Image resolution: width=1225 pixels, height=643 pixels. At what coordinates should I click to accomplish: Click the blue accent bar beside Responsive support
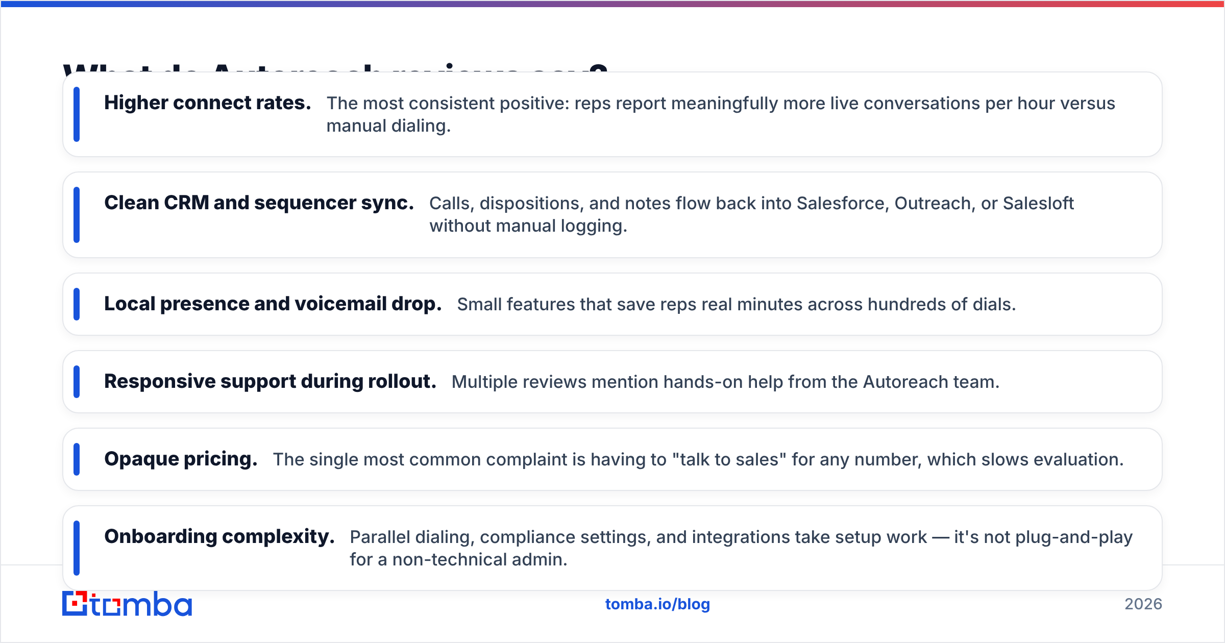(x=77, y=382)
